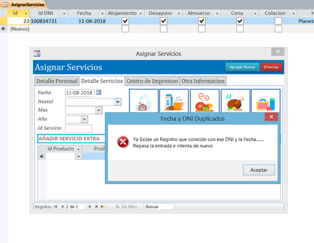Click the select-all corner of Id Producto subform
This screenshot has height=243, width=314.
tap(42, 149)
